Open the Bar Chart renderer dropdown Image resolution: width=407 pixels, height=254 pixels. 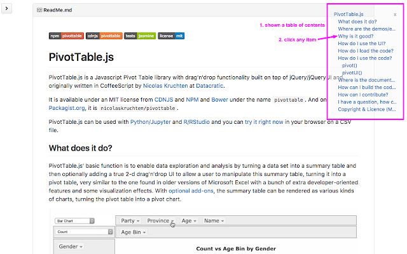tap(75, 221)
